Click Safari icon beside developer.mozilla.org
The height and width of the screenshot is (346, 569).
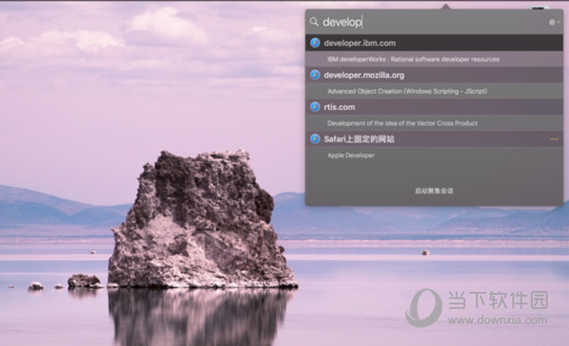[x=315, y=75]
